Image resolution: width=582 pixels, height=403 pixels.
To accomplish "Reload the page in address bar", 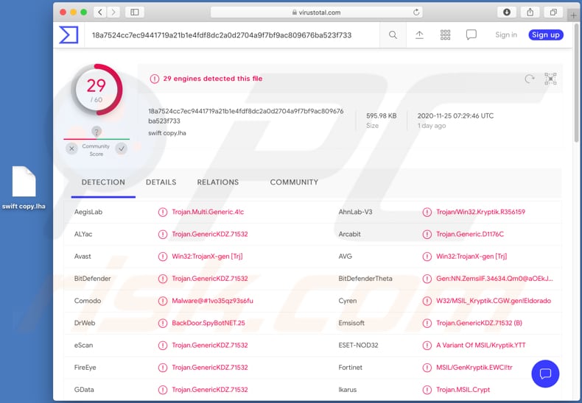I will [416, 13].
